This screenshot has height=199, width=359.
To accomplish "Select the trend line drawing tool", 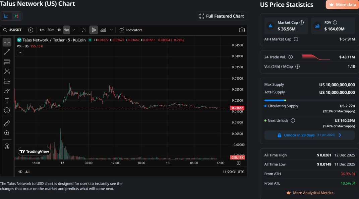I will coord(7,52).
